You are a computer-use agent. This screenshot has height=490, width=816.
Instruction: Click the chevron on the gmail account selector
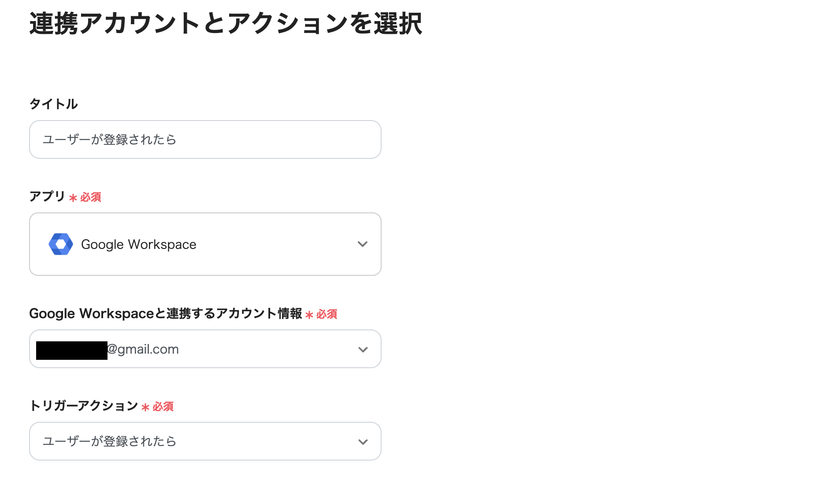click(x=362, y=349)
